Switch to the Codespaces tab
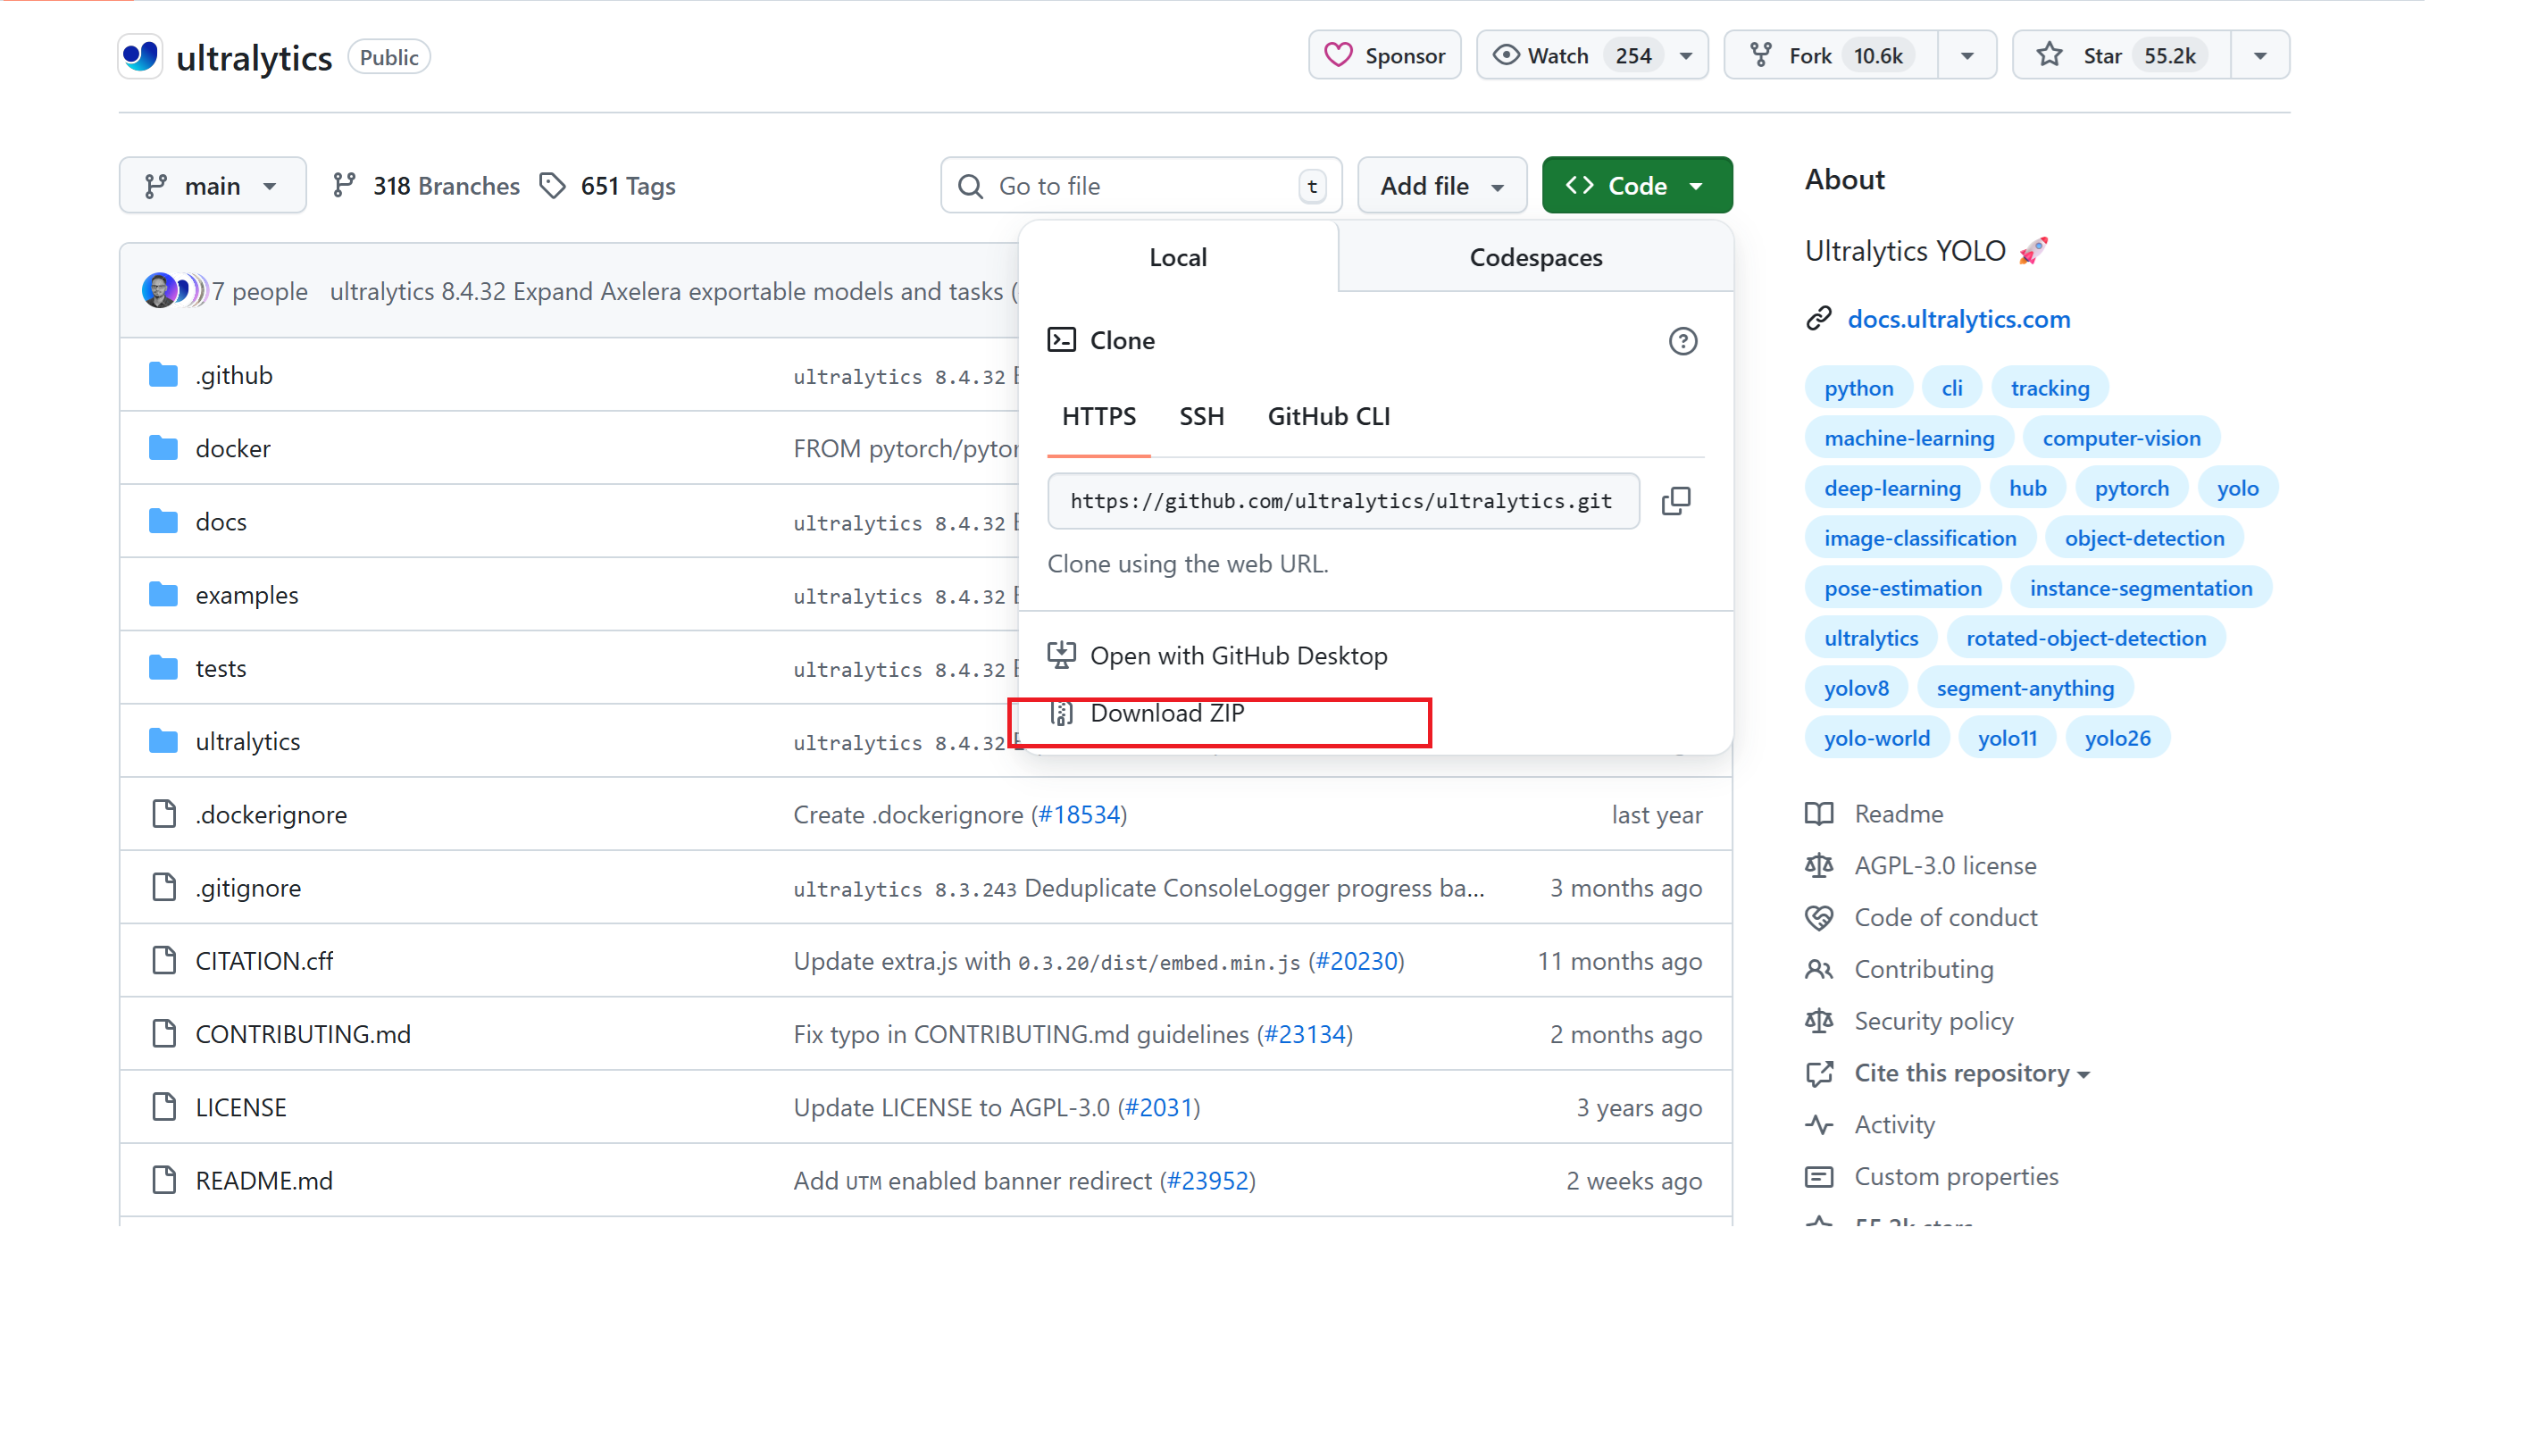This screenshot has width=2538, height=1453. point(1534,257)
